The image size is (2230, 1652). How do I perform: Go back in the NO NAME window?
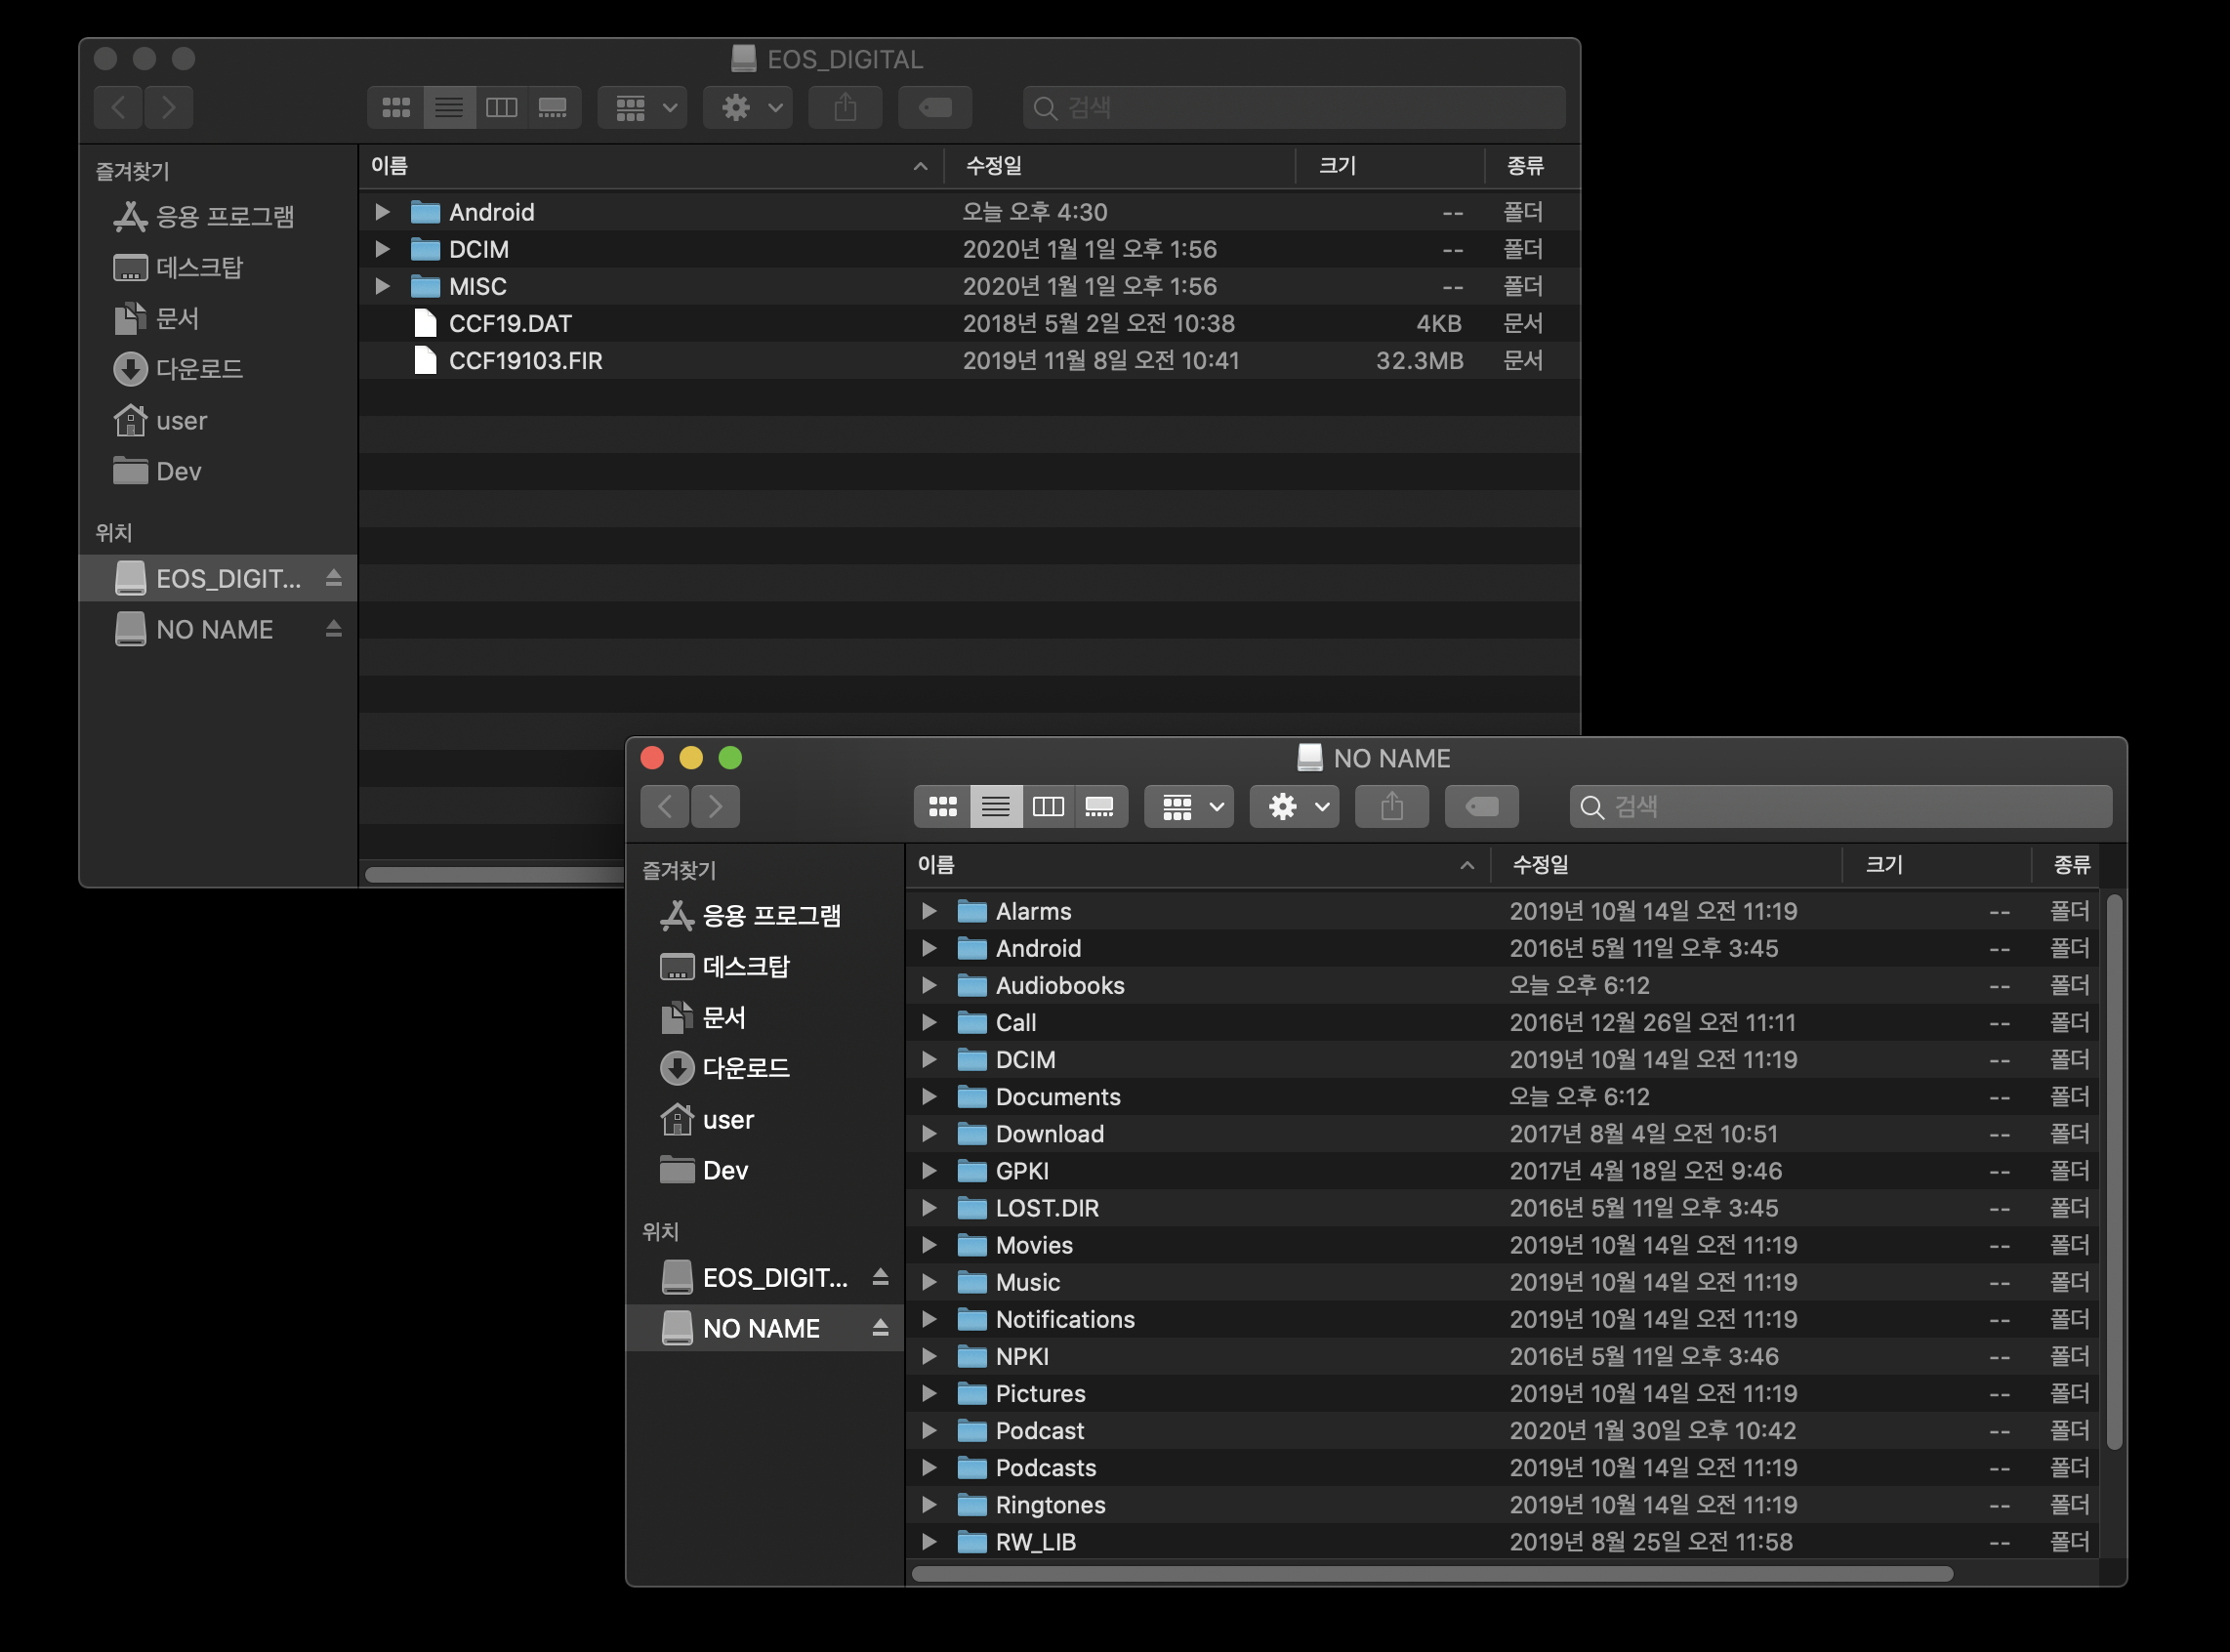[x=665, y=806]
